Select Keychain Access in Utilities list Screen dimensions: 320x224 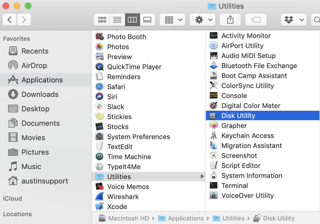[x=262, y=135]
